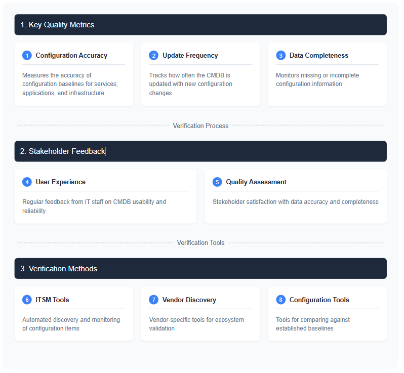Open the Data Completeness card heading
Screen dimensions: 404x373
coord(319,56)
